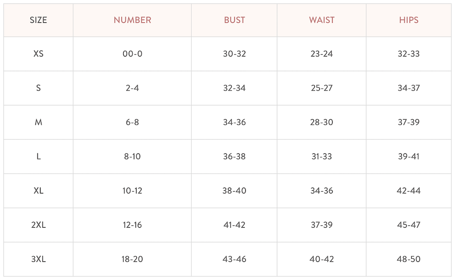Select the 30-32 bust cell
Viewport: 455px width, 280px height.
(x=234, y=54)
